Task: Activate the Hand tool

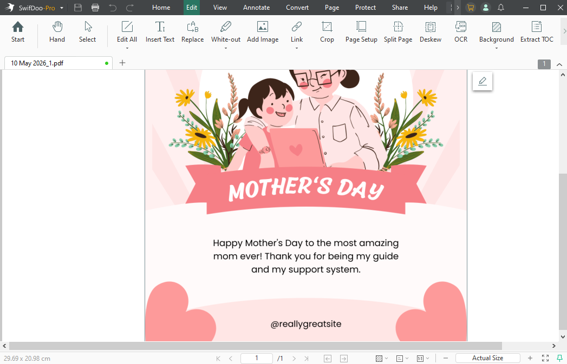Action: coord(57,32)
